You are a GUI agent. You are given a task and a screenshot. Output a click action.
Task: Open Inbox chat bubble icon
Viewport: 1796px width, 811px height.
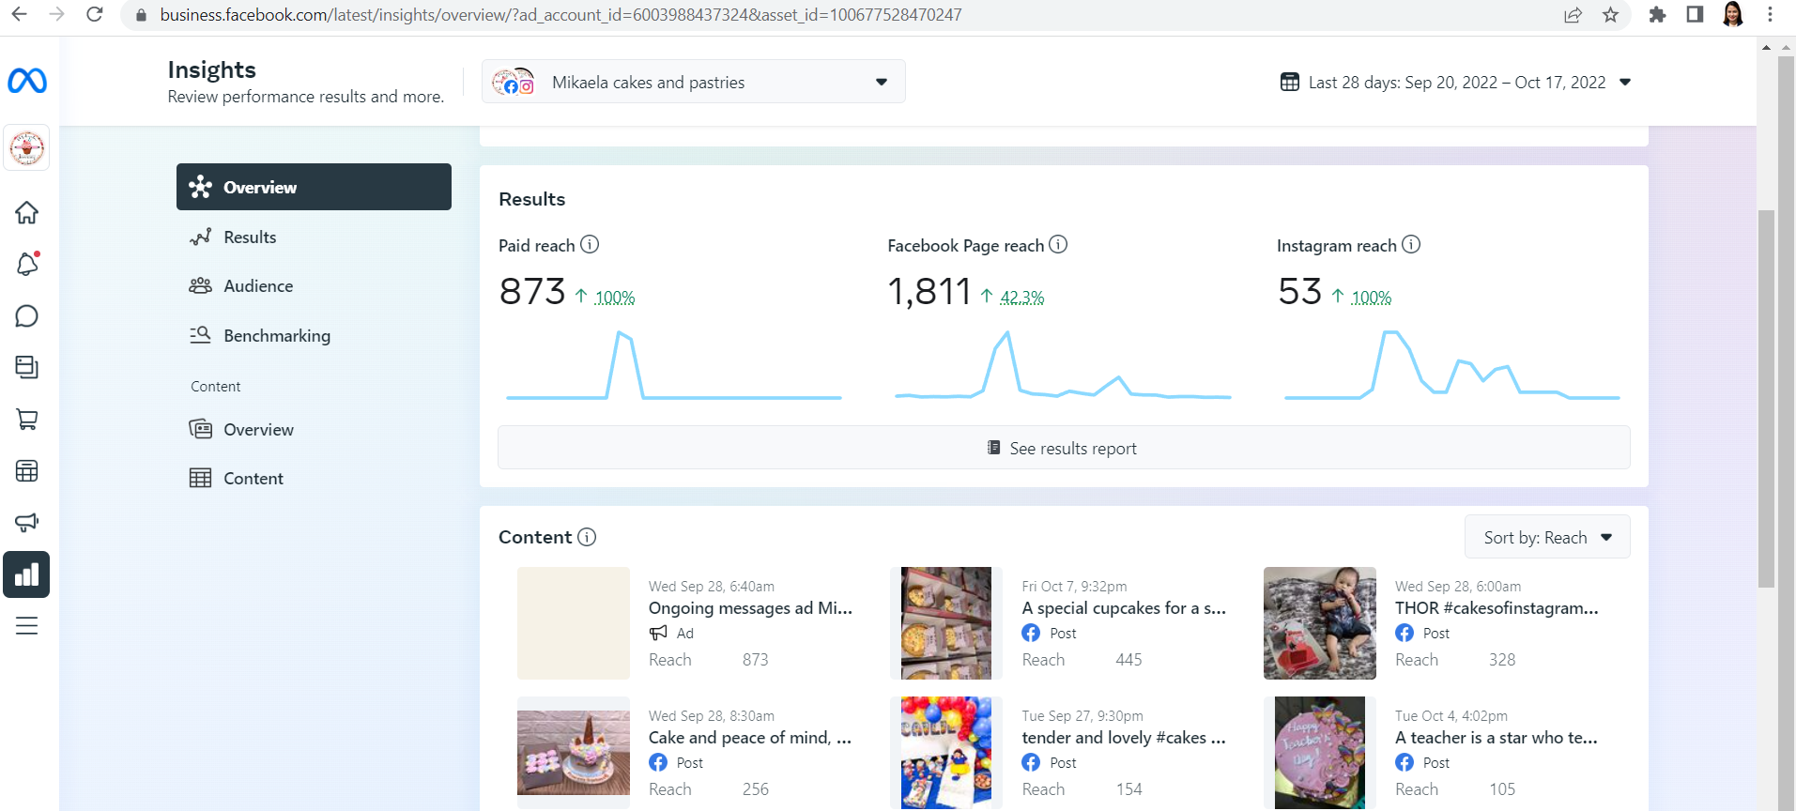(x=27, y=316)
